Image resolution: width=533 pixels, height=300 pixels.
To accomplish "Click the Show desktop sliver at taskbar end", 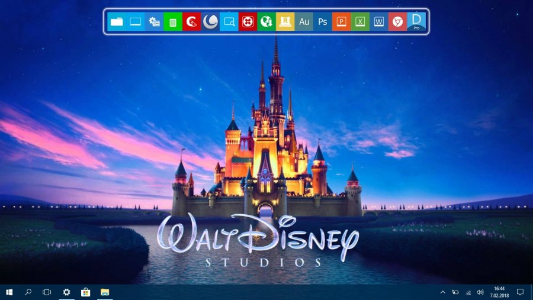I will pyautogui.click(x=531, y=292).
